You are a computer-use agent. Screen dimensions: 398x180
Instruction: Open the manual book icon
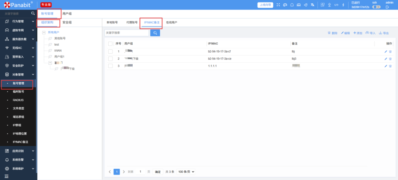click(x=299, y=5)
